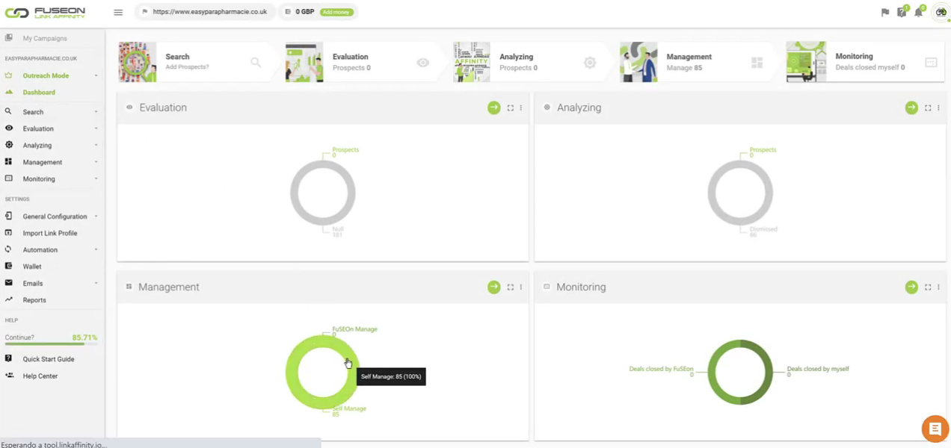The image size is (951, 448).
Task: Go to Management via green arrow button
Action: (x=493, y=287)
